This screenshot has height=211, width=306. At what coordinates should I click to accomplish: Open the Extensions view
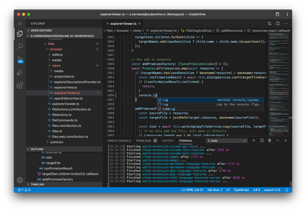click(19, 86)
